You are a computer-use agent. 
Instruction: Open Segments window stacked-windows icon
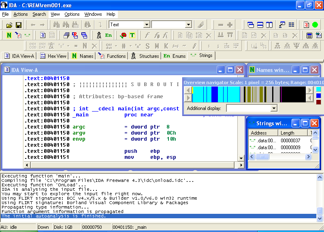point(66,35)
